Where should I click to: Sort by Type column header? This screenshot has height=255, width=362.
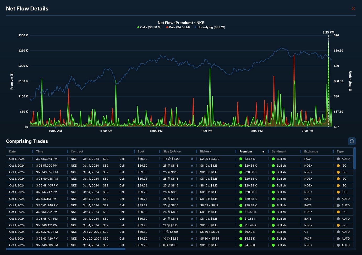[340, 151]
